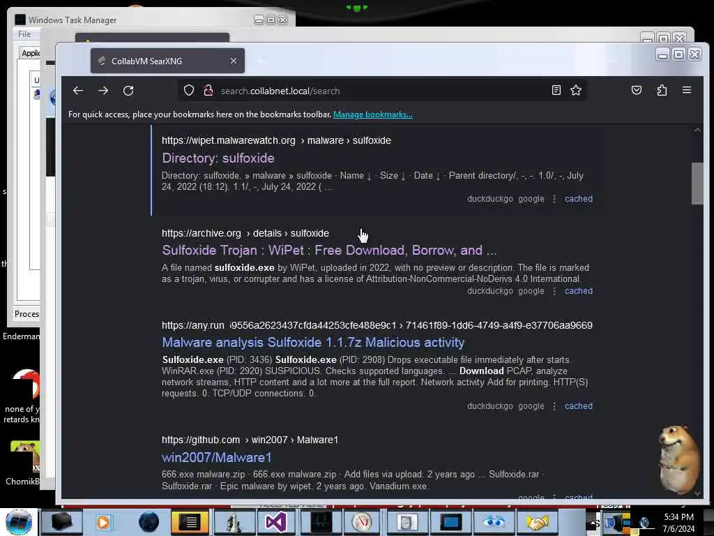This screenshot has width=714, height=536.
Task: Open the tracking protection shield icon
Action: coord(189,91)
